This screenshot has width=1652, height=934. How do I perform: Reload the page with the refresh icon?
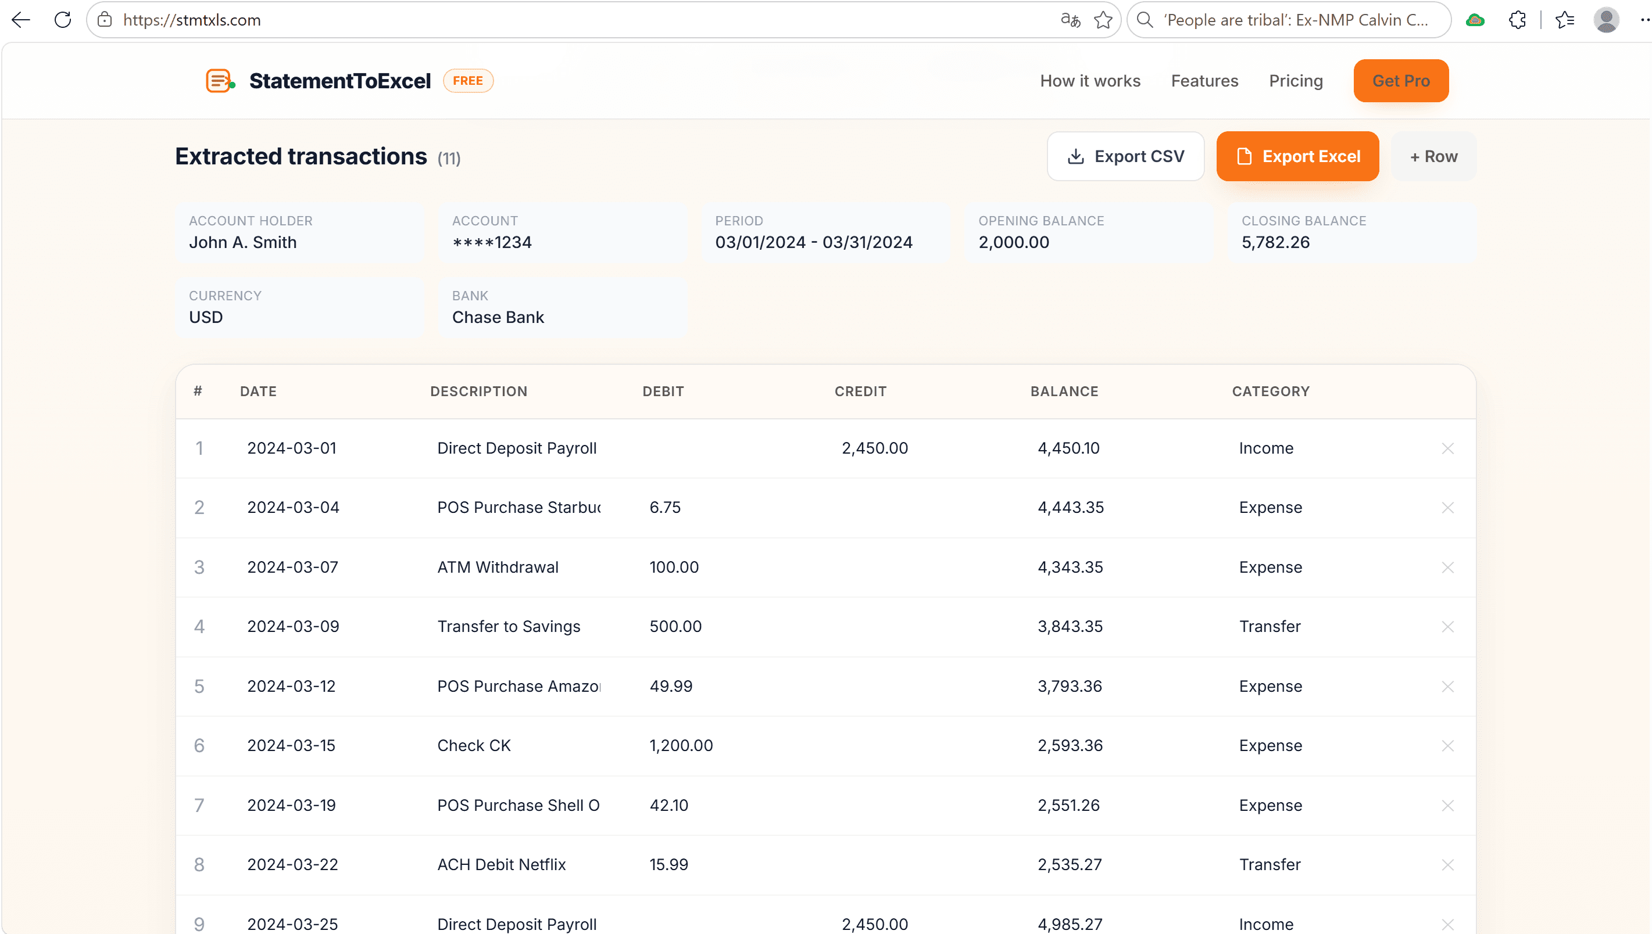(63, 20)
